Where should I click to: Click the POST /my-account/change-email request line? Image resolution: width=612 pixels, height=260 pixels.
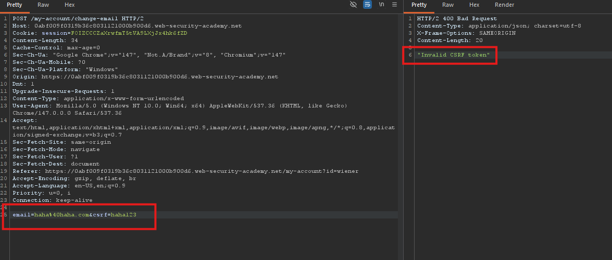click(x=78, y=19)
